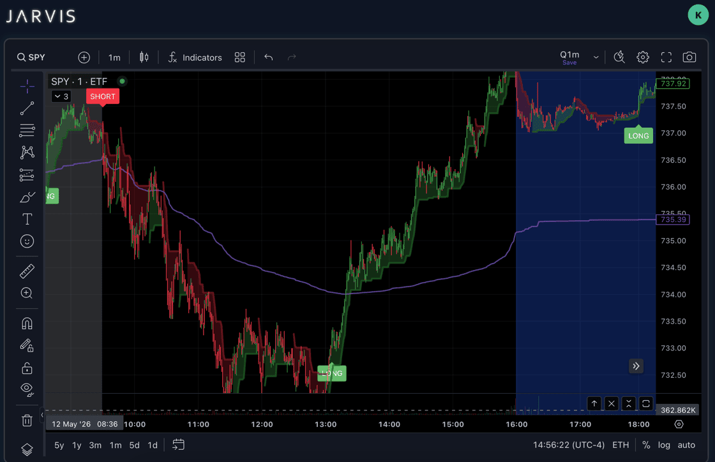This screenshot has width=715, height=462.
Task: Select the pattern drawing tool
Action: click(27, 152)
